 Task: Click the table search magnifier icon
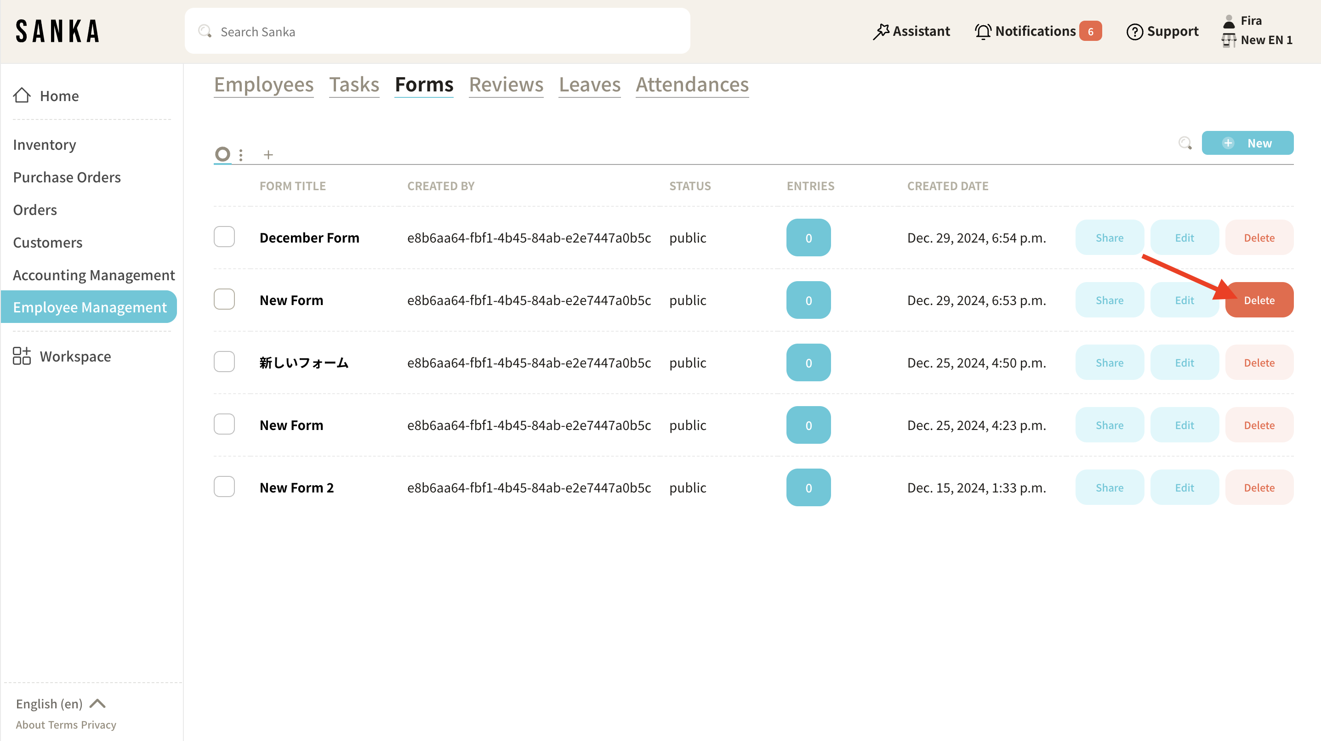tap(1184, 143)
